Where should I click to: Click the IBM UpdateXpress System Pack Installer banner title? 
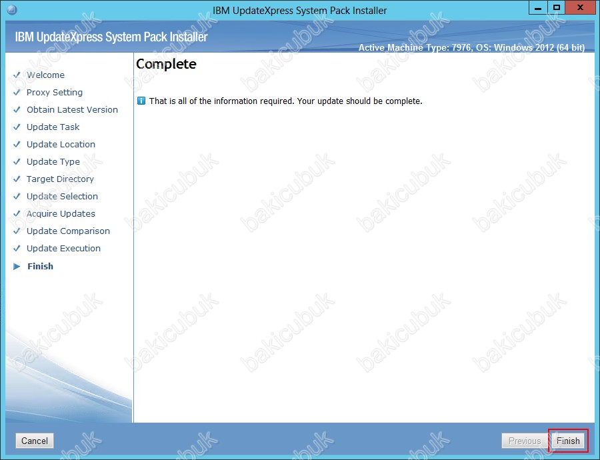pyautogui.click(x=111, y=37)
